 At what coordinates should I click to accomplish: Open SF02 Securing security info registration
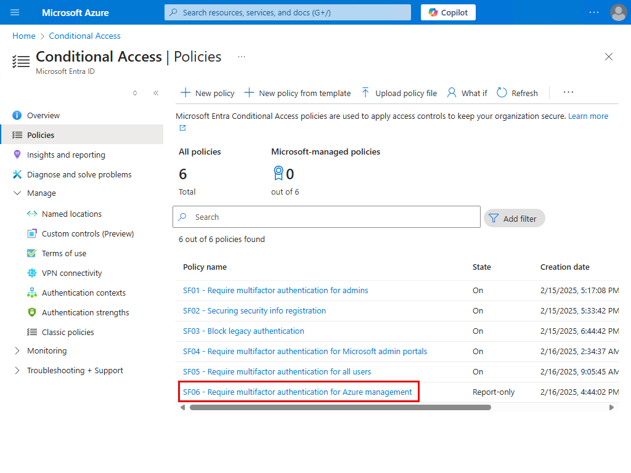pos(254,311)
